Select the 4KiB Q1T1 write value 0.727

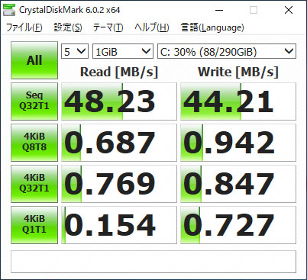(x=238, y=225)
